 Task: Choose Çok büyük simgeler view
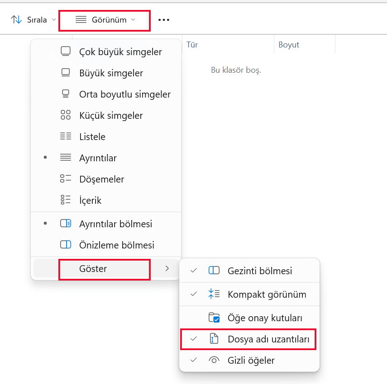tap(106, 52)
